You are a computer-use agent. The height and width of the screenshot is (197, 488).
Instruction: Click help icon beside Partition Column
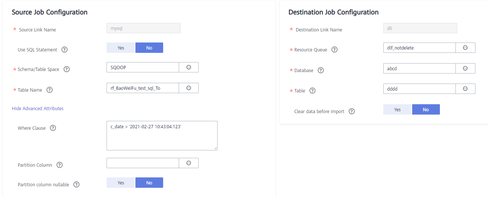click(x=60, y=165)
